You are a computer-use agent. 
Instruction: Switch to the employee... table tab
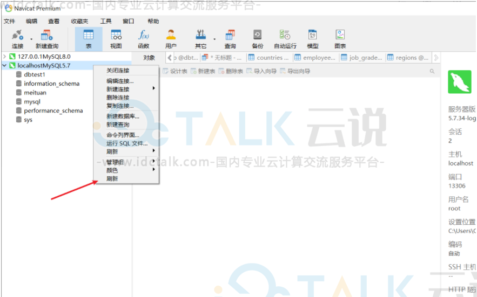click(315, 58)
